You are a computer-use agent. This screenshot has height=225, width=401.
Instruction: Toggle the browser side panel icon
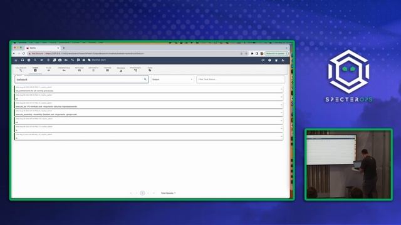pos(257,54)
